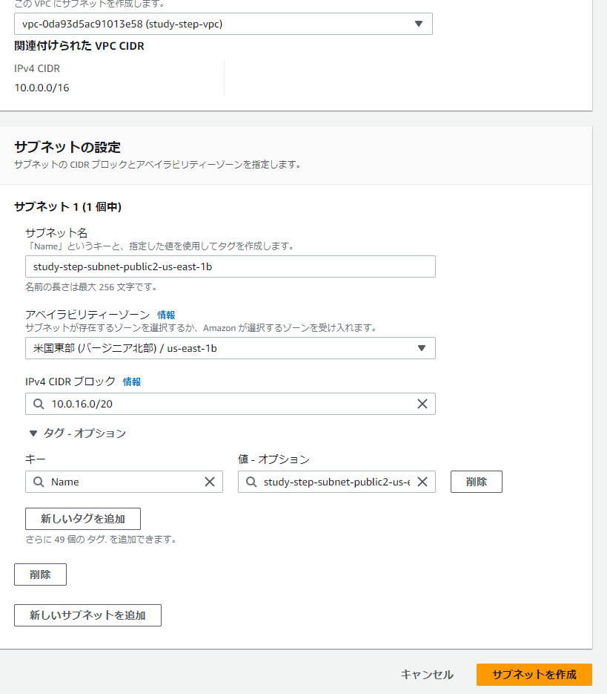This screenshot has height=694, width=607.
Task: Clear the tag value field with X icon
Action: click(422, 482)
